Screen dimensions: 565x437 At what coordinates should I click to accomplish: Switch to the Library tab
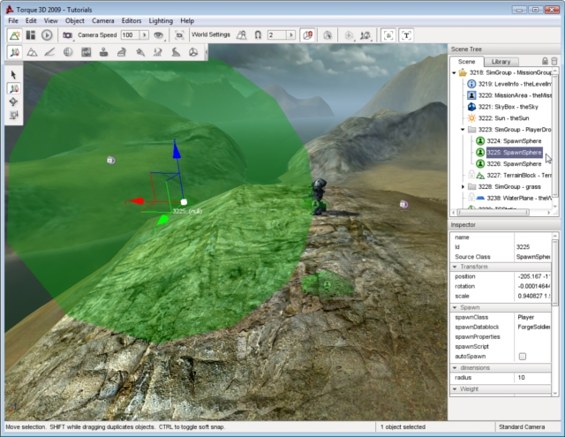(x=501, y=61)
